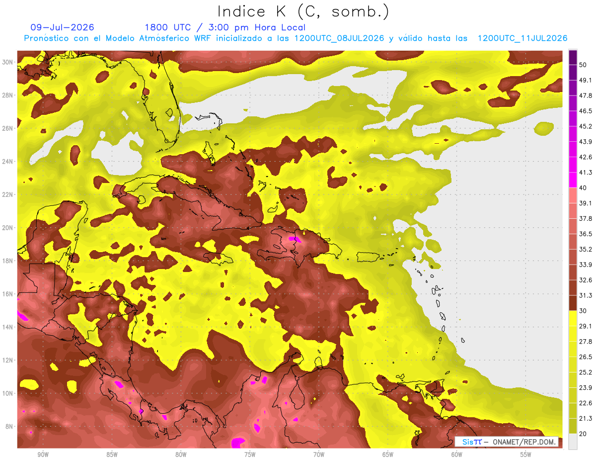Screen dimensions: 596x461
Task: Click the colorbar value 20
Action: [583, 434]
